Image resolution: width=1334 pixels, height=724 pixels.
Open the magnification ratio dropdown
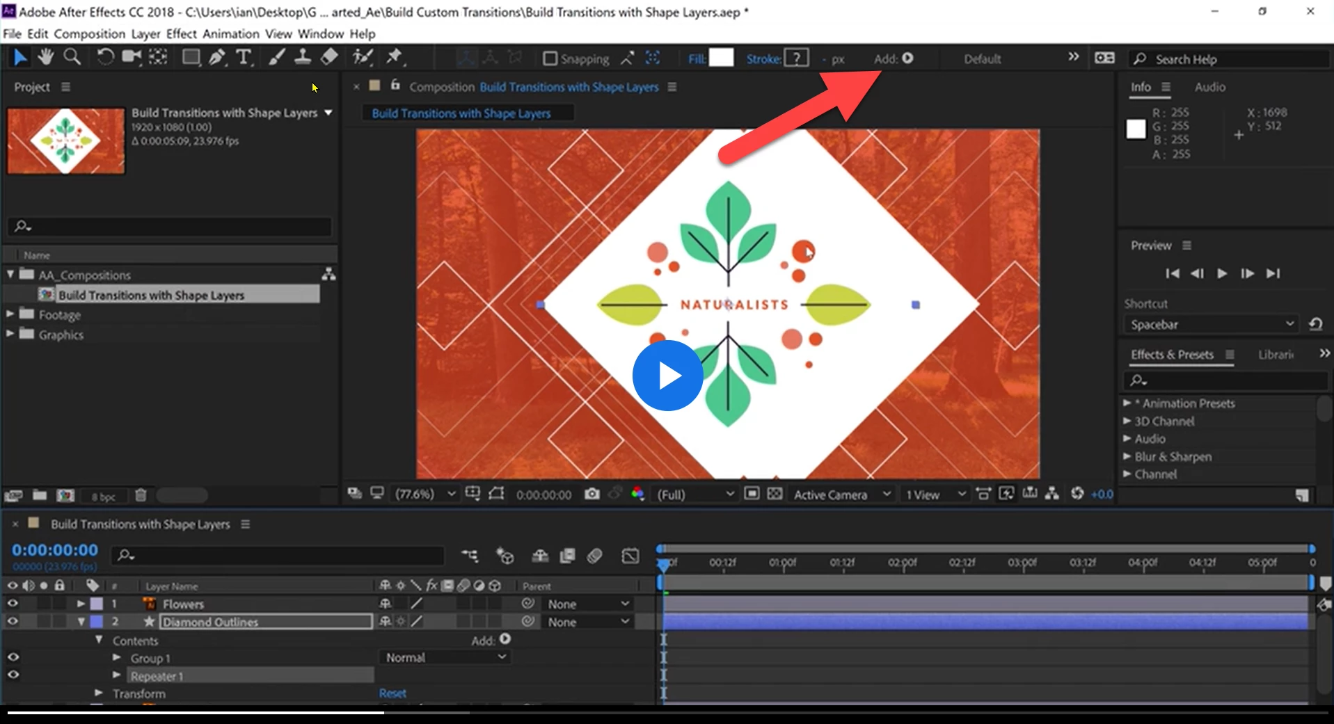coord(425,494)
